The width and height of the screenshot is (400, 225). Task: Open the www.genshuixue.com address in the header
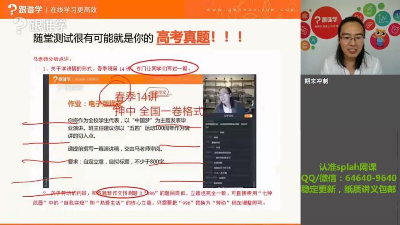[x=251, y=10]
